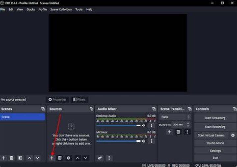Click the Exit button

[215, 158]
